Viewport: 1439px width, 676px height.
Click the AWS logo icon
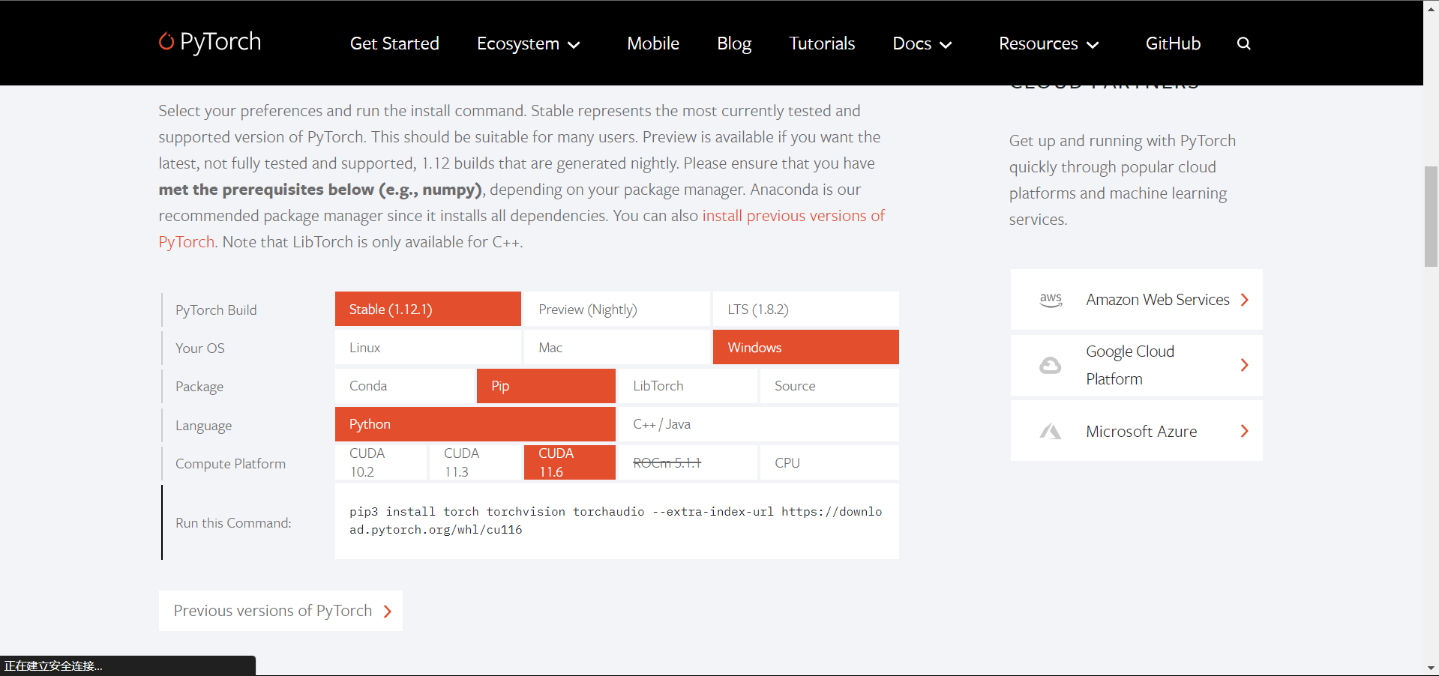point(1051,300)
